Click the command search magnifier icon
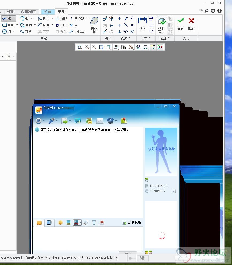Image resolution: width=232 pixels, height=265 pixels. [206, 11]
